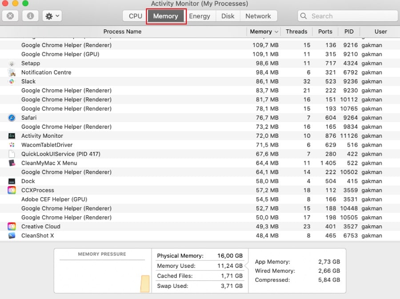
Task: Switch to the Disk tab
Action: tap(228, 16)
